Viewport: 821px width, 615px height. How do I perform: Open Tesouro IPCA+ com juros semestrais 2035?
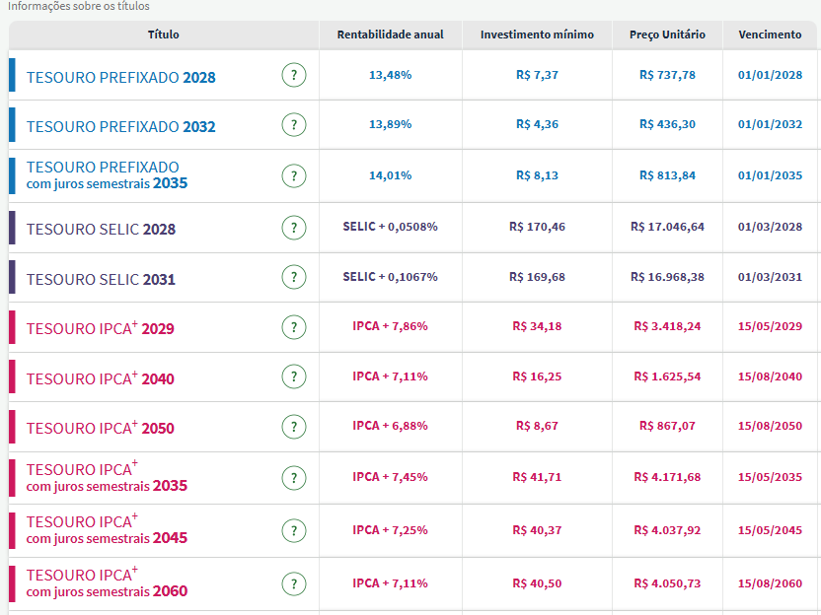point(107,476)
